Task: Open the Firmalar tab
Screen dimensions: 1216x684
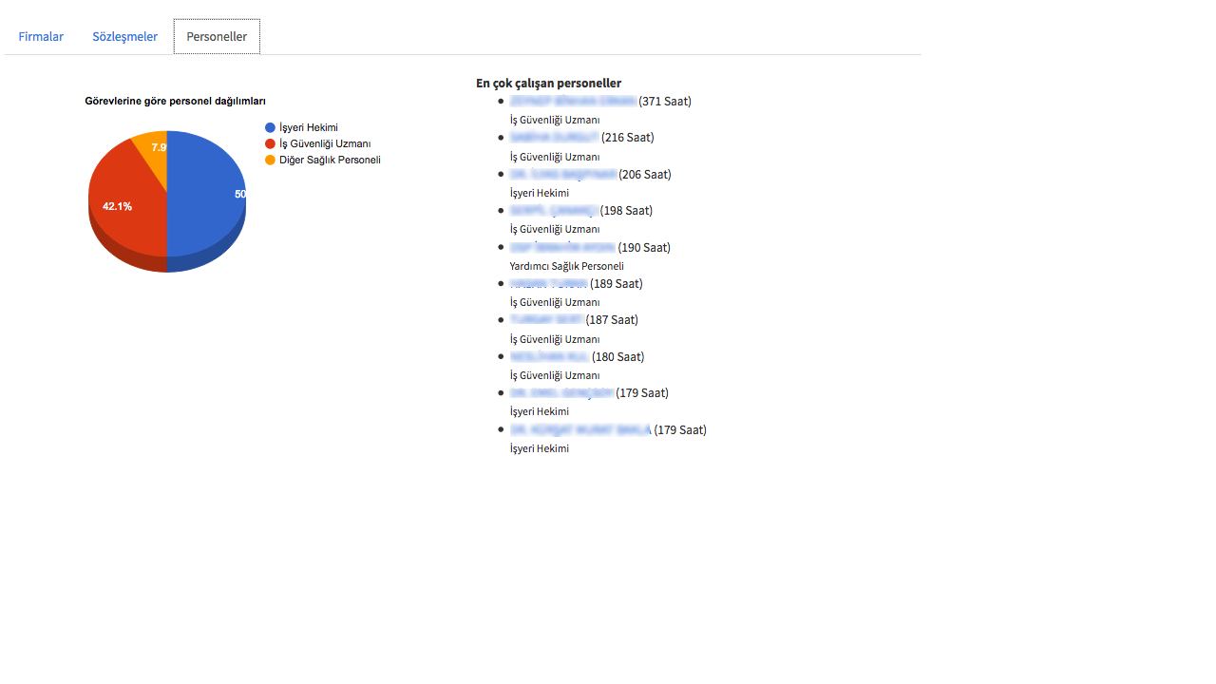Action: tap(41, 37)
